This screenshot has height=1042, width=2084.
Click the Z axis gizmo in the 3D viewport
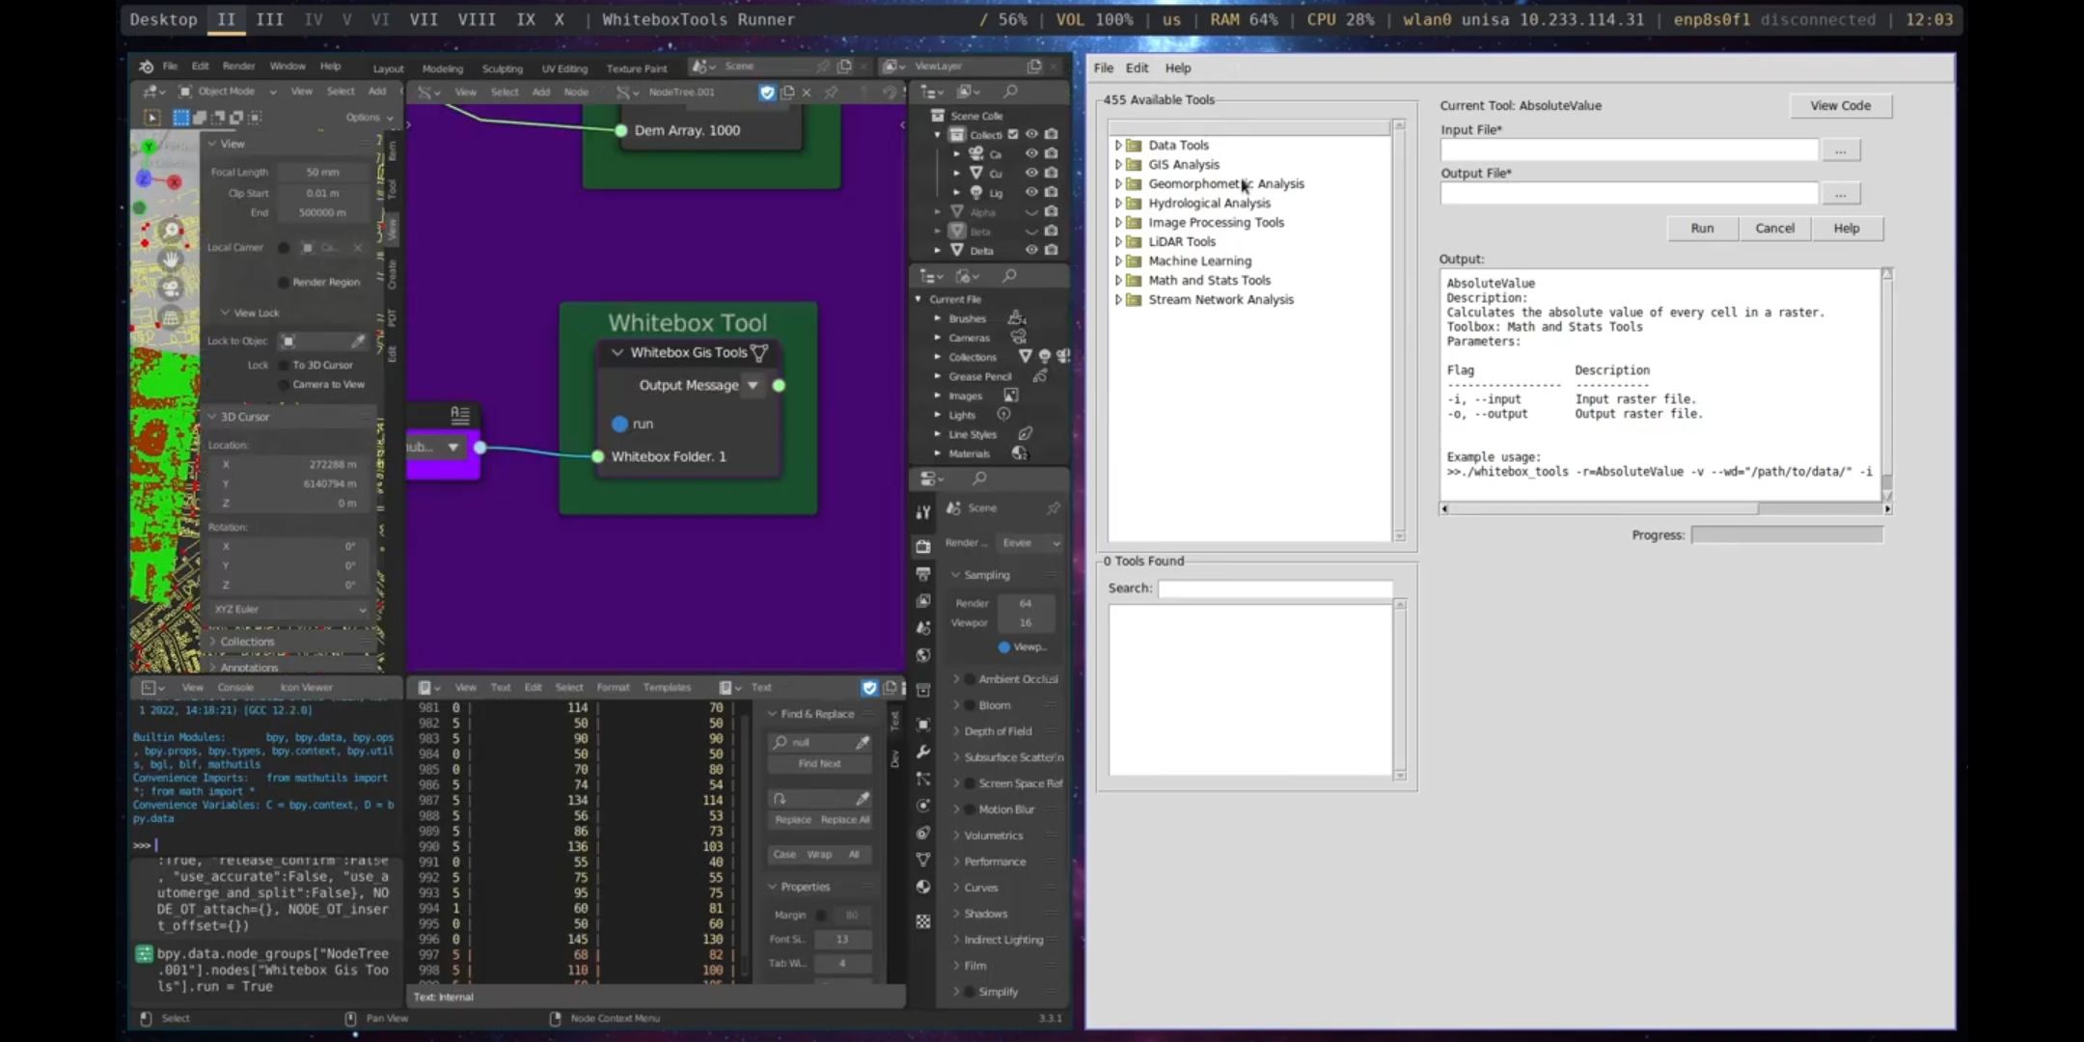(x=144, y=179)
